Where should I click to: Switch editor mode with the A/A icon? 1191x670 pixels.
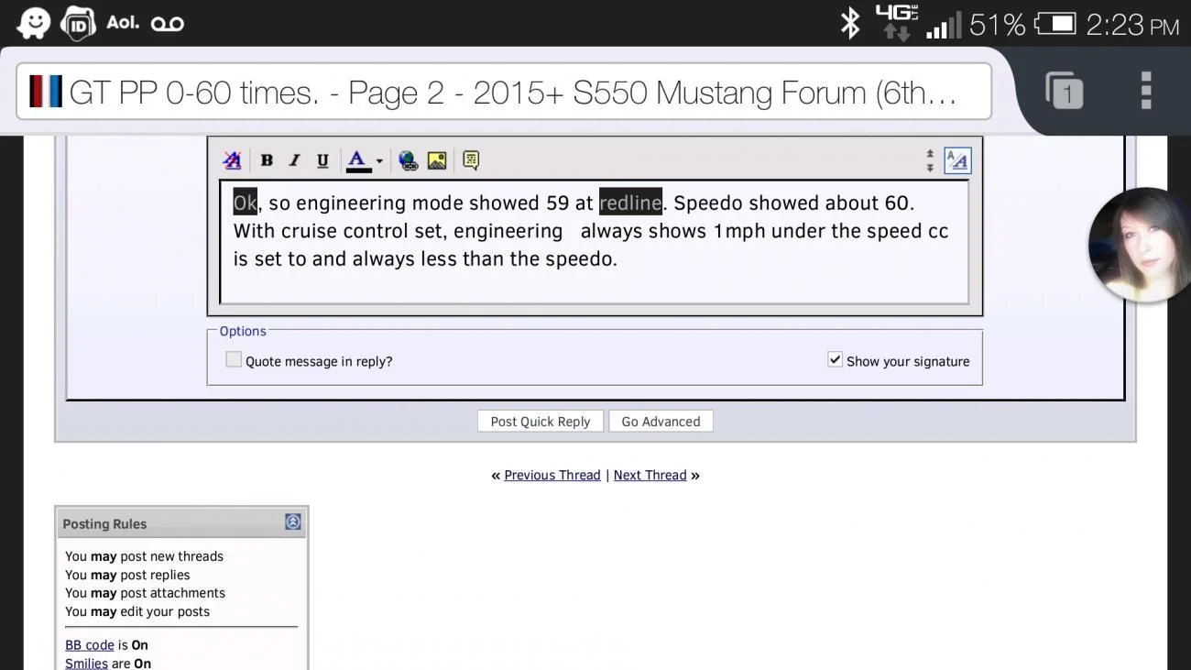[957, 160]
